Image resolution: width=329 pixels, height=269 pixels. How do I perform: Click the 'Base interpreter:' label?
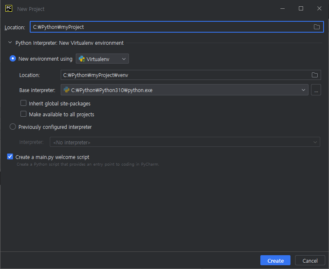coord(37,90)
